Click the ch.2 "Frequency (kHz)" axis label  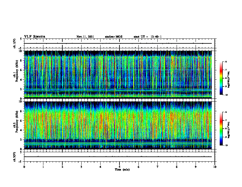tap(17, 122)
